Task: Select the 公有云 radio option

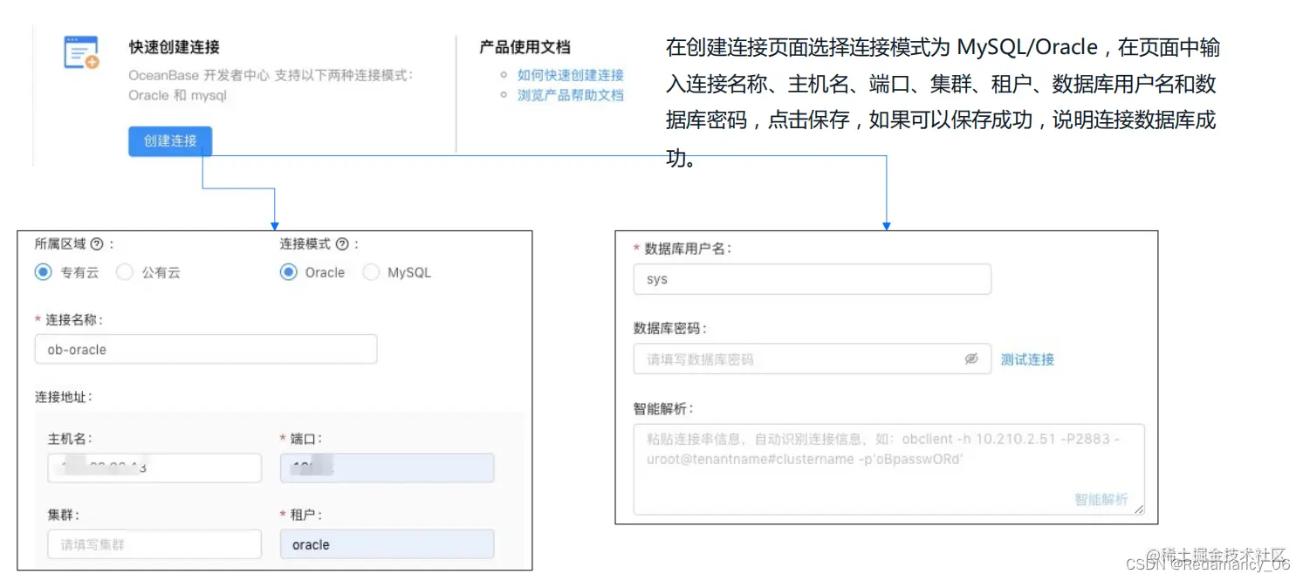Action: [x=123, y=271]
